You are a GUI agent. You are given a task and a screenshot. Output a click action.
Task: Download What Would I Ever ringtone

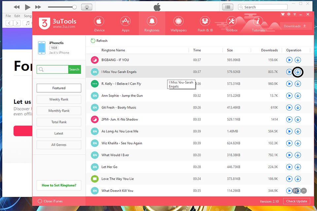click(x=298, y=155)
